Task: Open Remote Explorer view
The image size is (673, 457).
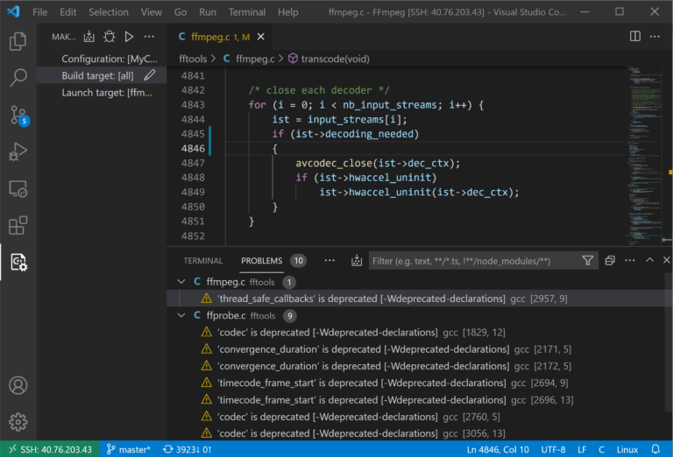Action: (18, 188)
